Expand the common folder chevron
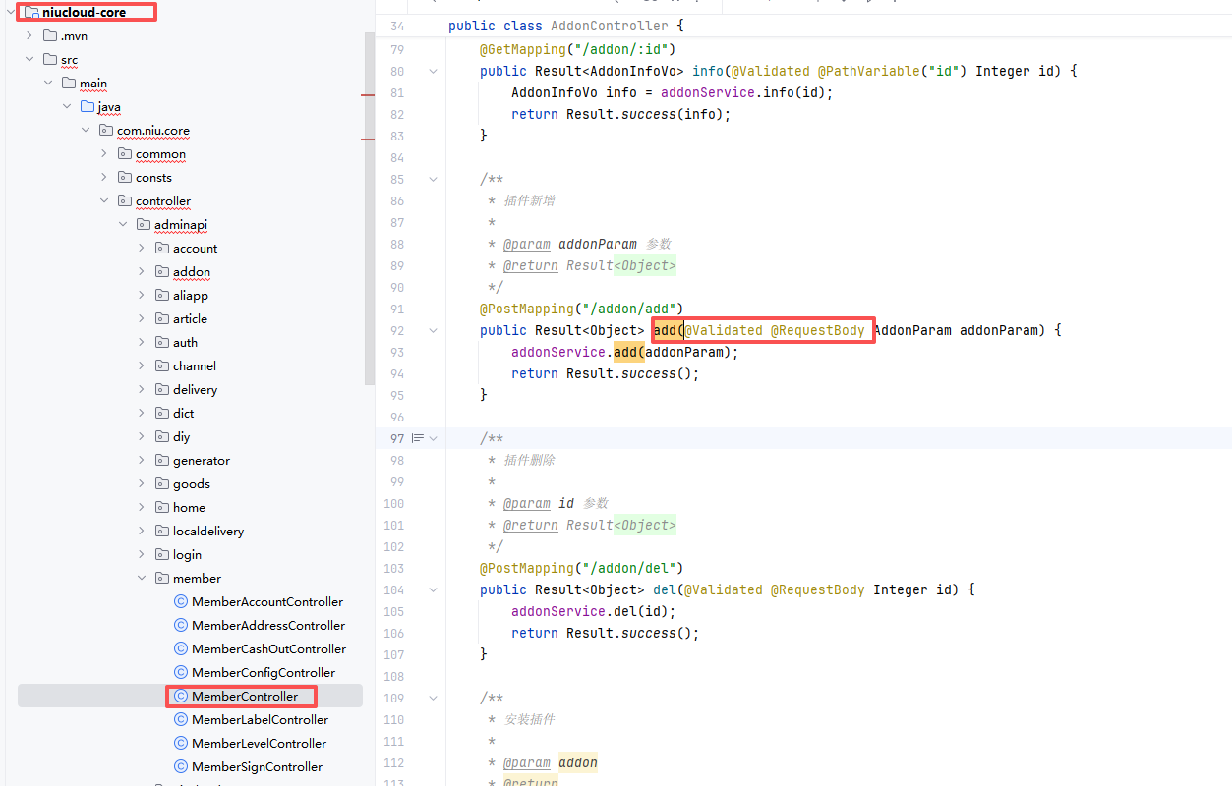Image resolution: width=1232 pixels, height=786 pixels. click(104, 154)
